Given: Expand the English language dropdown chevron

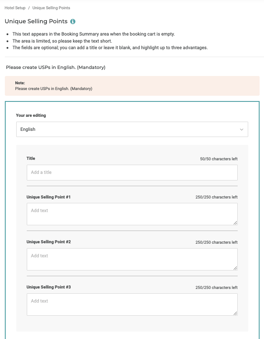Looking at the screenshot, I should pyautogui.click(x=241, y=130).
